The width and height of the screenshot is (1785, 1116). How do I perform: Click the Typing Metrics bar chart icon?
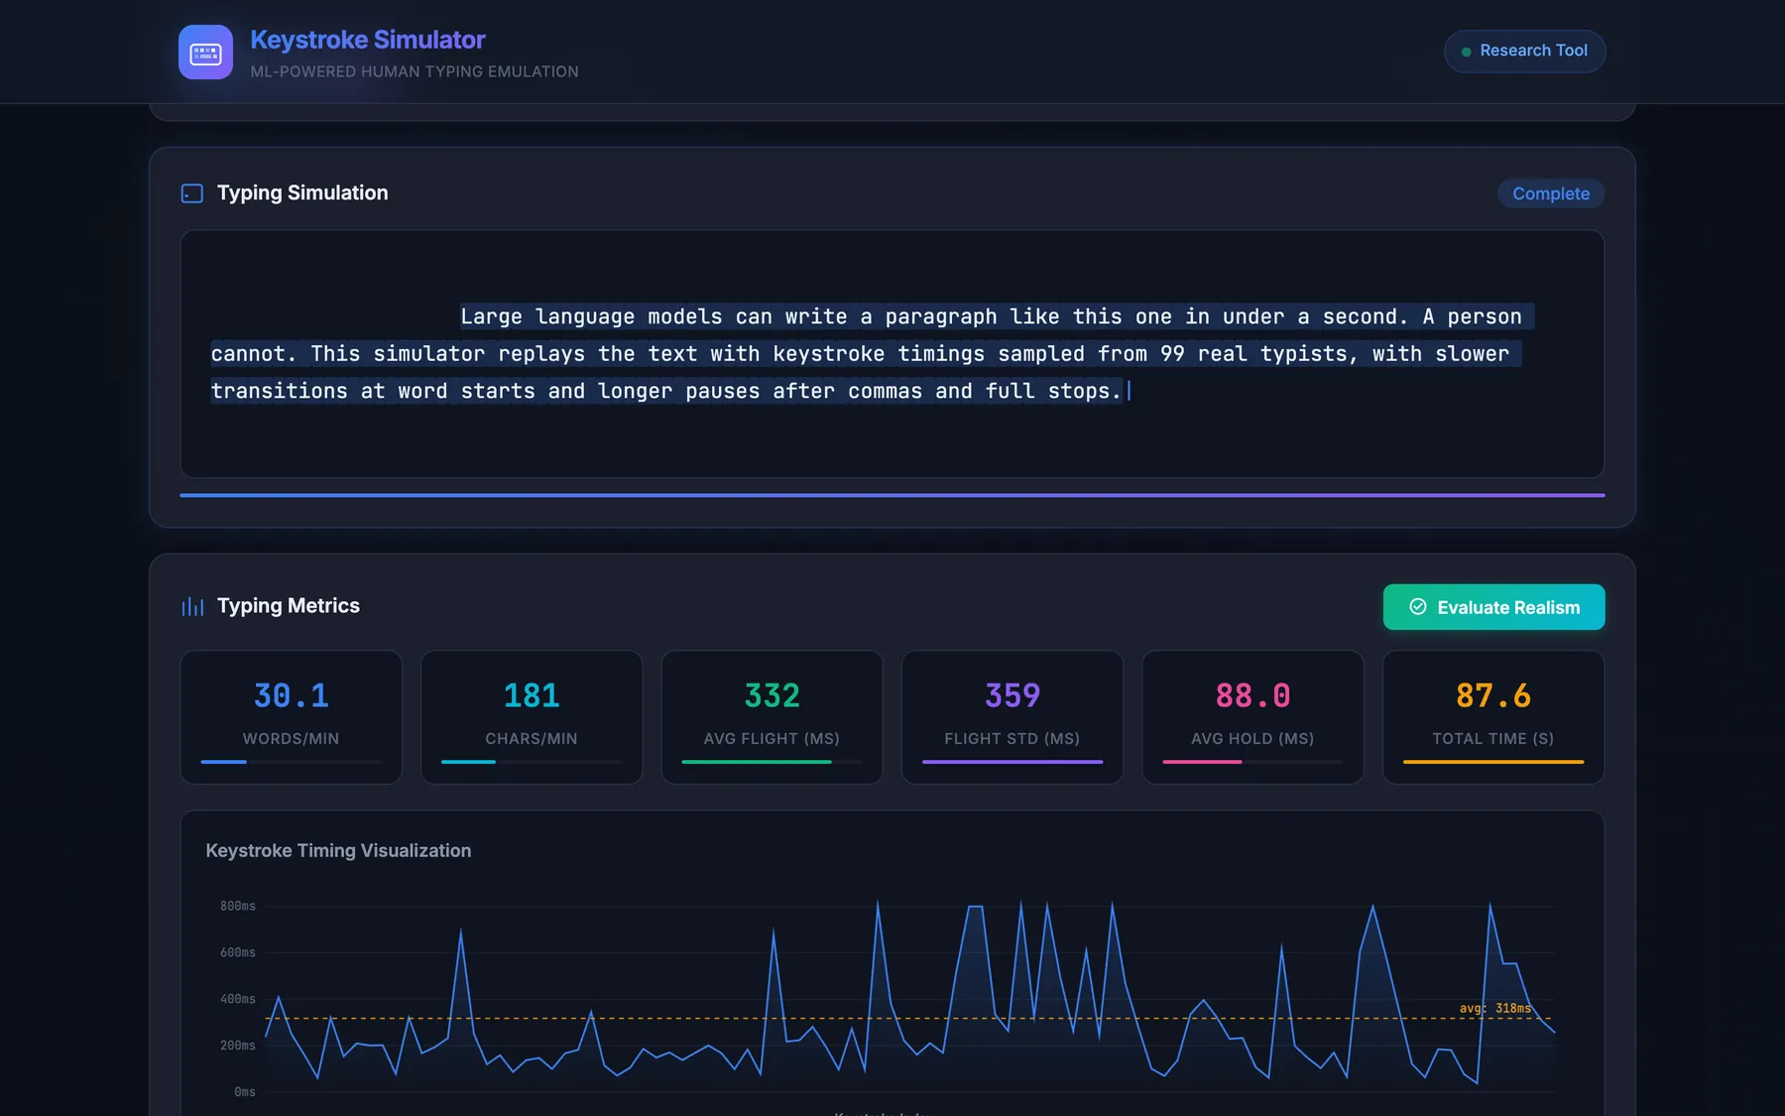tap(192, 606)
